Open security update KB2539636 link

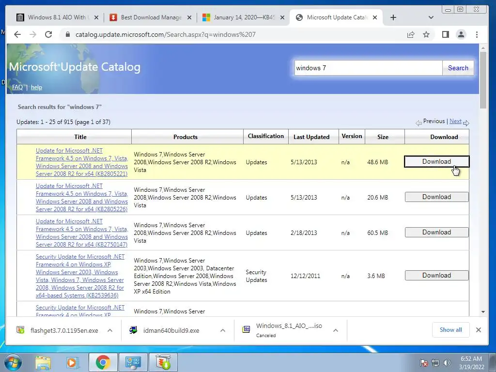pyautogui.click(x=80, y=276)
